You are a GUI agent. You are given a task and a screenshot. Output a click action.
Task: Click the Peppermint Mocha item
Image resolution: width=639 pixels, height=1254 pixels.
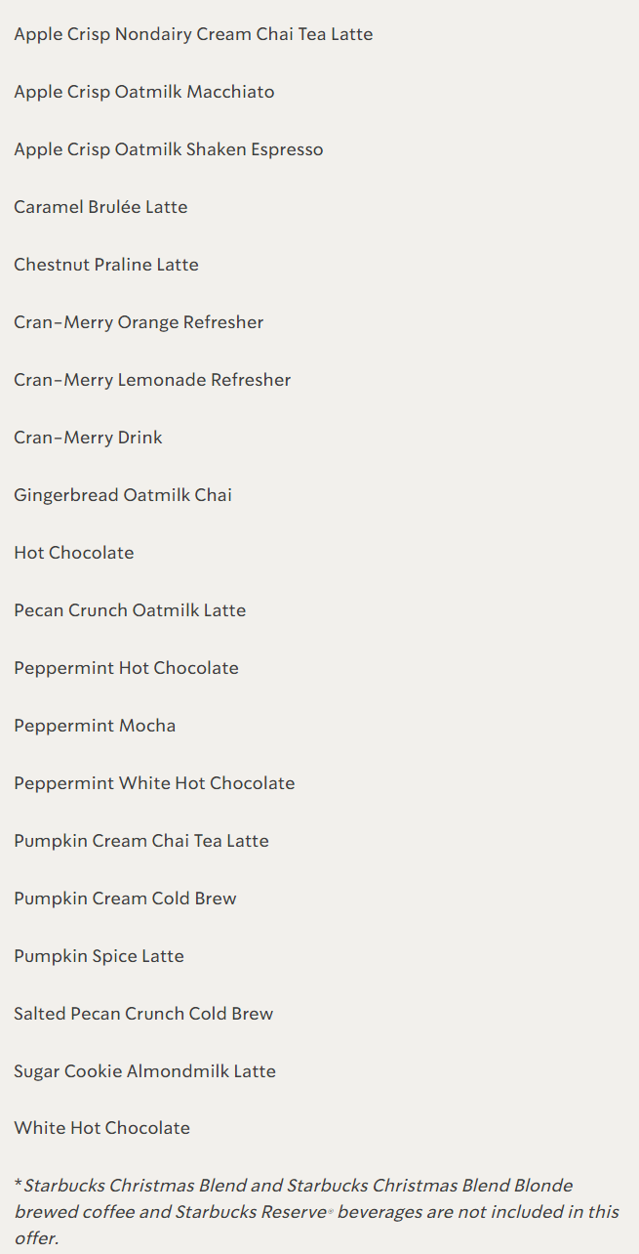[95, 726]
